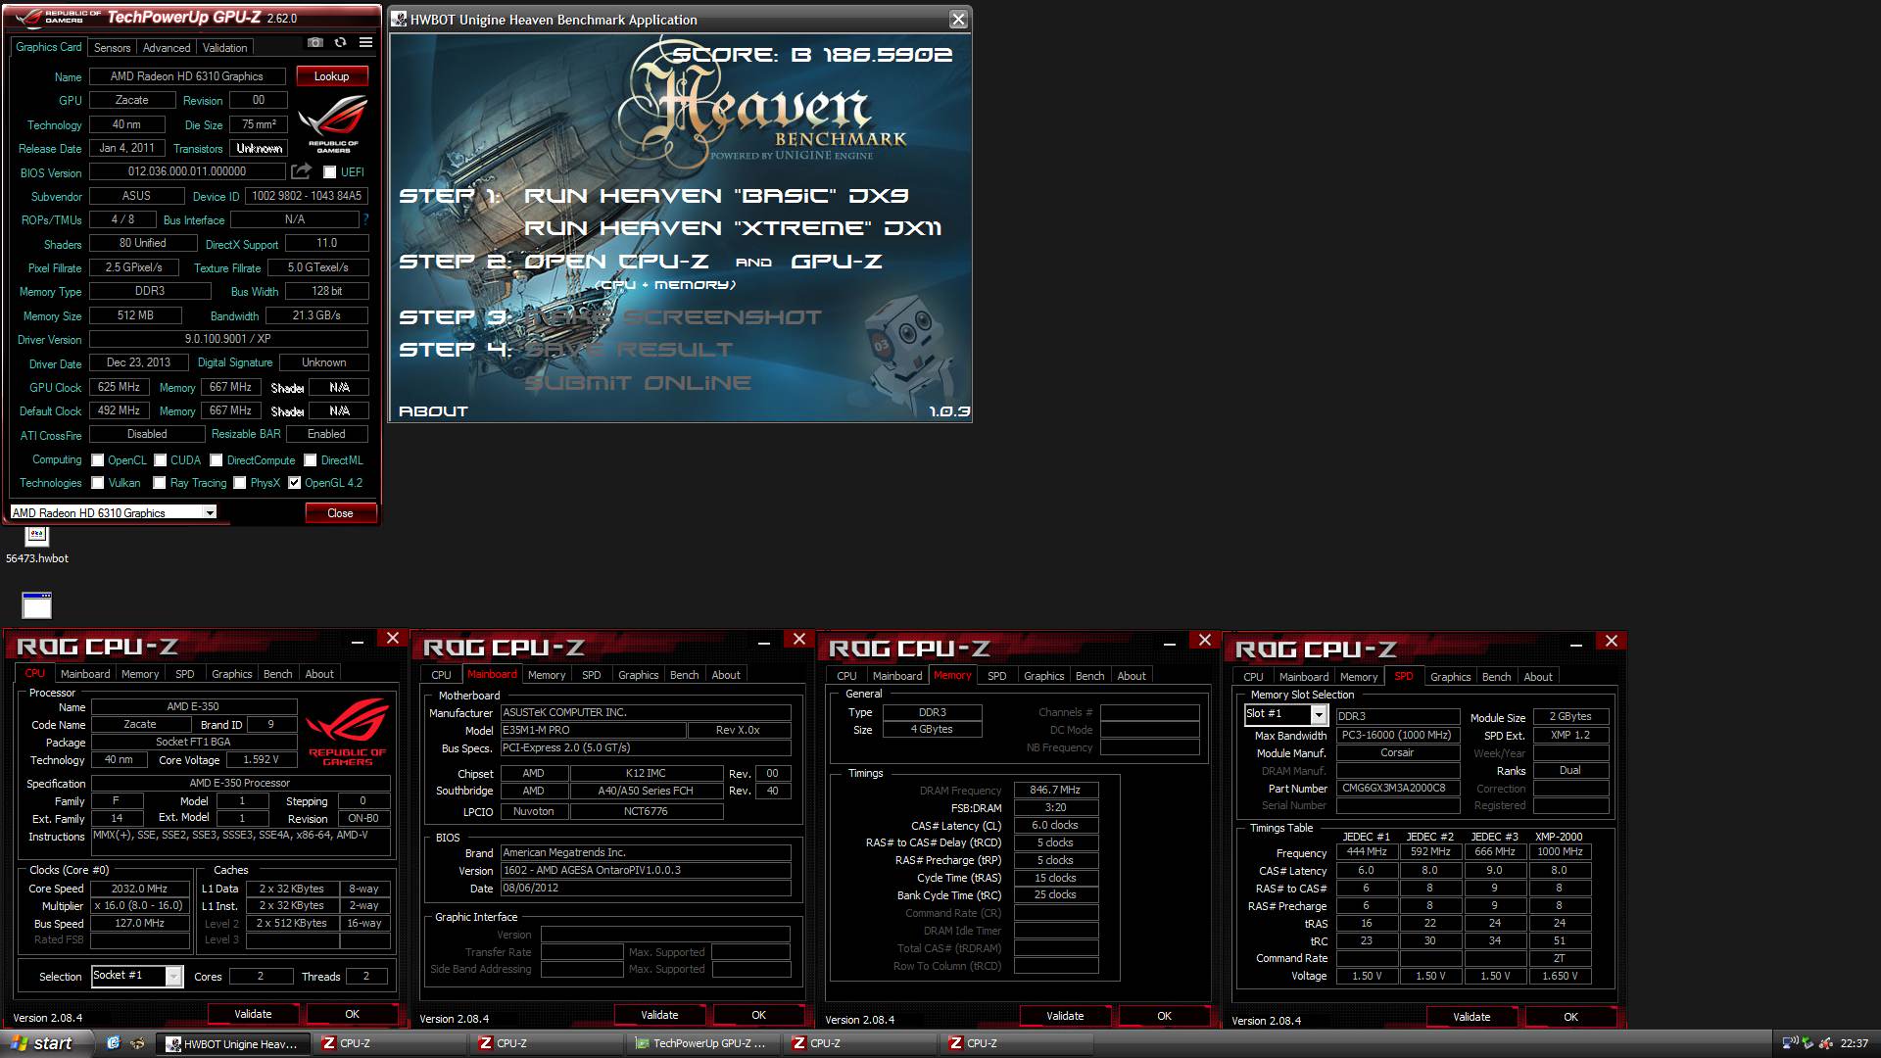Open About tab in CPU-Z Memory window

click(x=1132, y=676)
